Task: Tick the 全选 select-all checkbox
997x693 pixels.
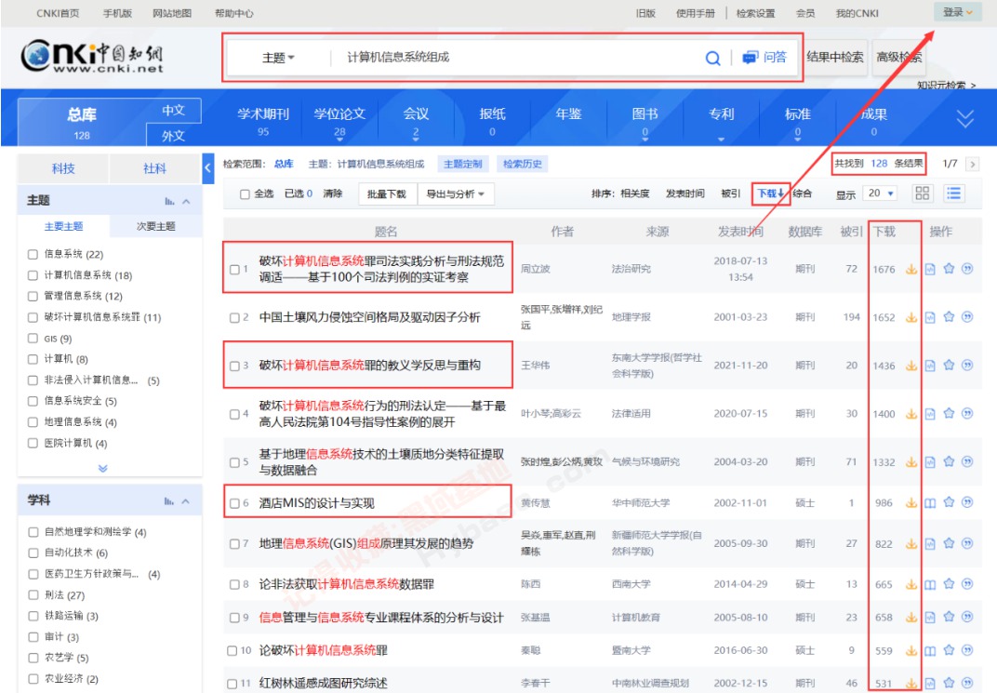Action: [245, 194]
